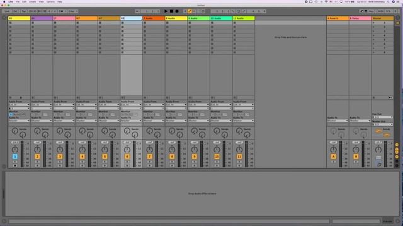
Task: Open the quantization menu showing 1 Bar
Action: tap(73, 11)
